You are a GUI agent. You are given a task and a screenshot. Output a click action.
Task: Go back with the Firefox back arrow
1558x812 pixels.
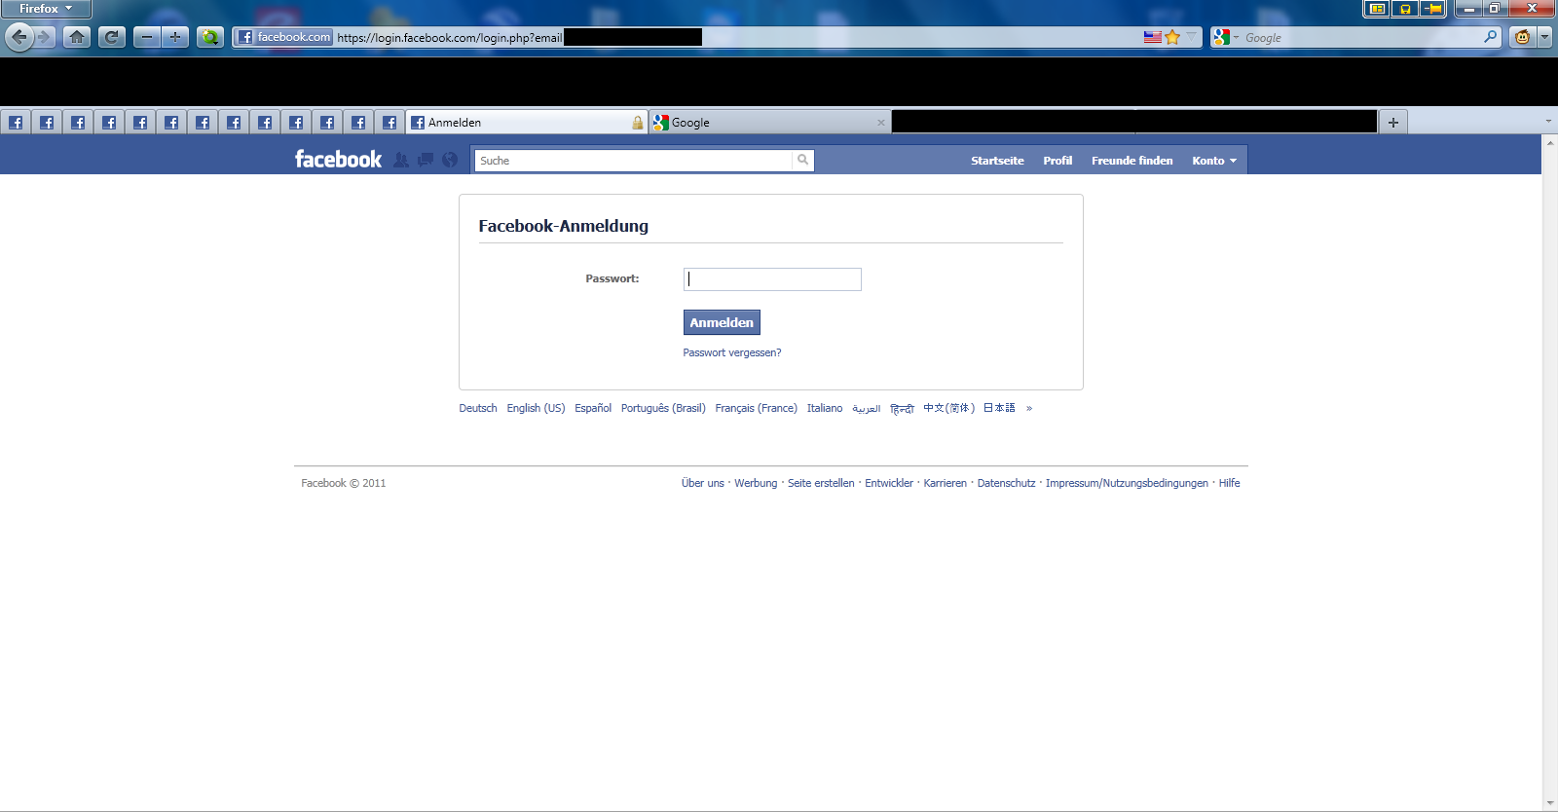(19, 37)
